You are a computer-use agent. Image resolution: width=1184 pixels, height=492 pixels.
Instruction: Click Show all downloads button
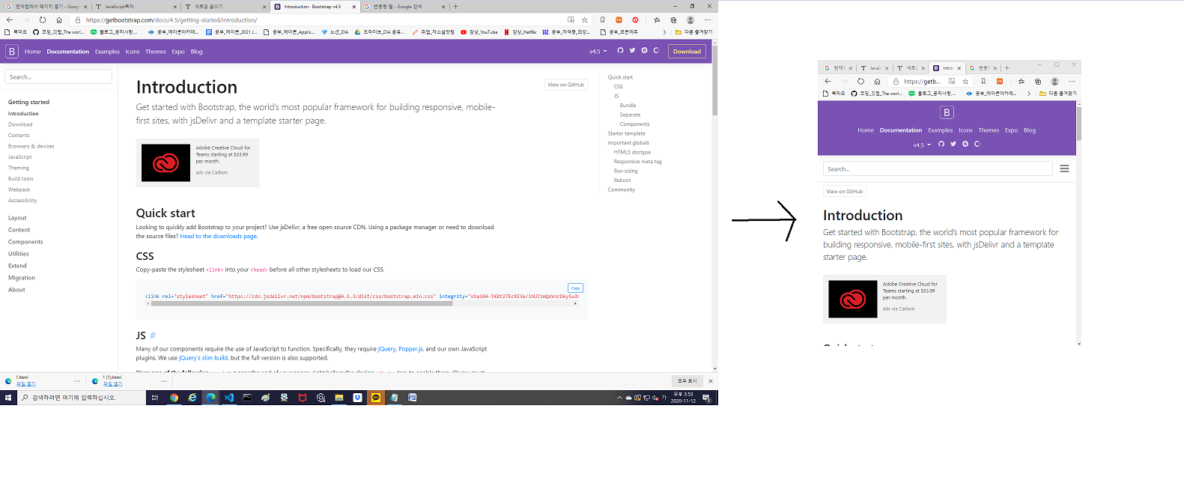click(687, 381)
